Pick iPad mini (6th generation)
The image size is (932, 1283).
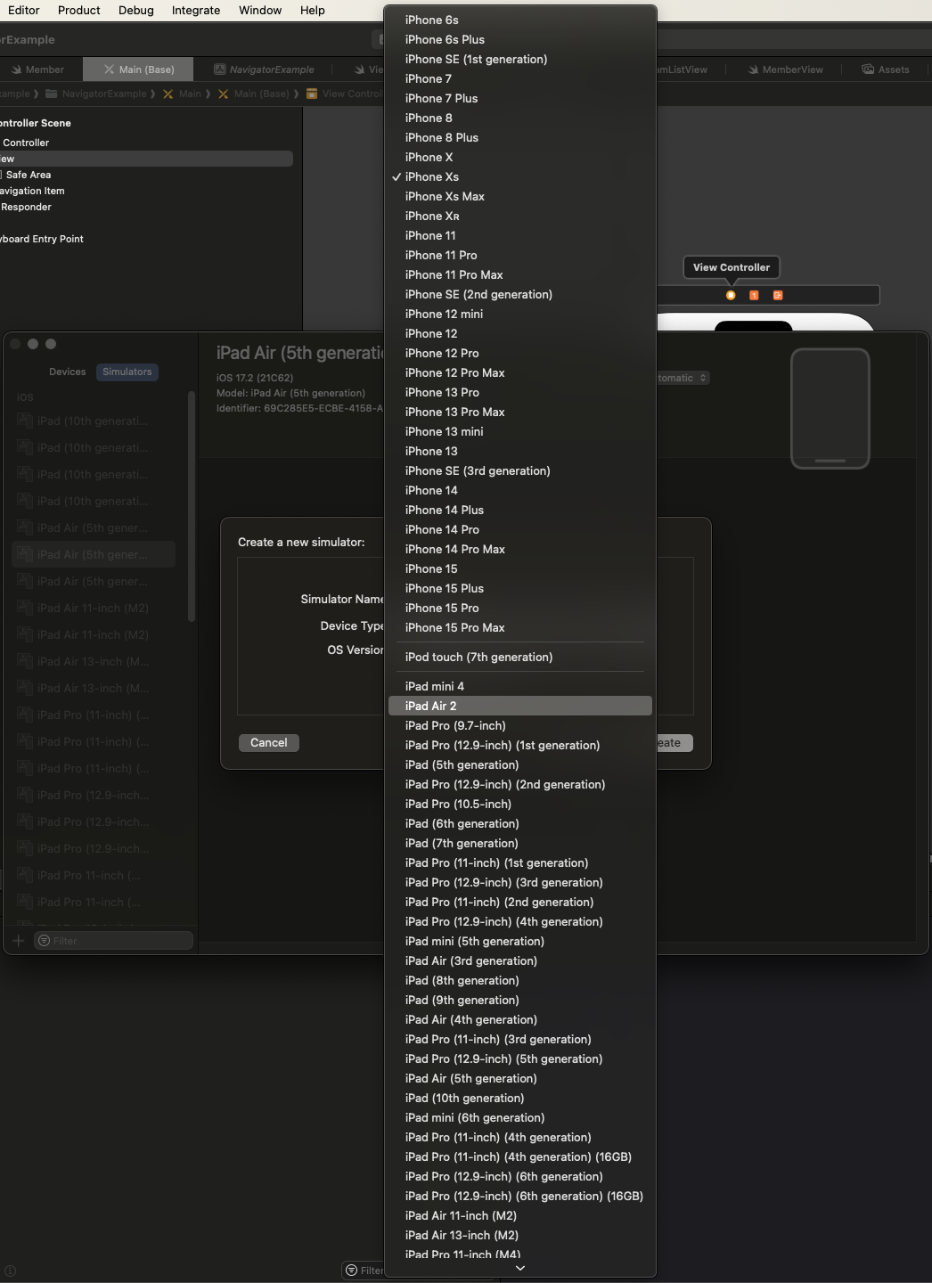520,1117
